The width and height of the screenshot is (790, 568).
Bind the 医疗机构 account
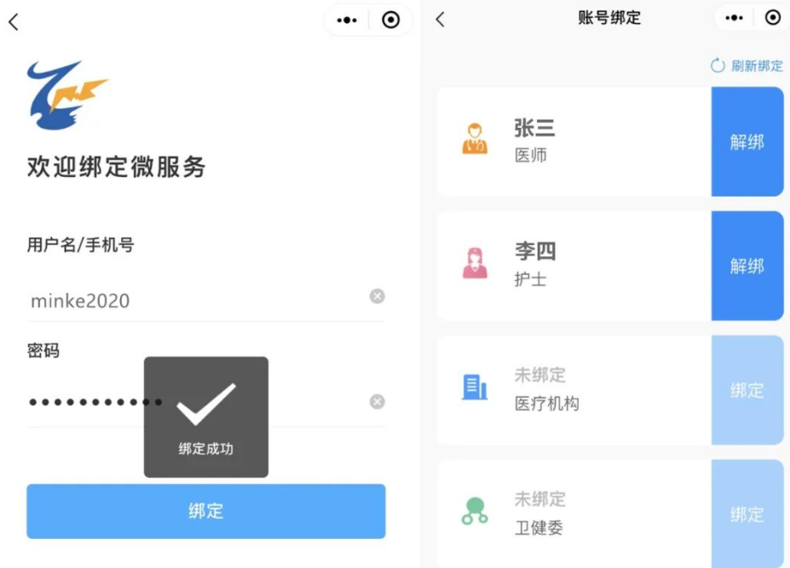[x=747, y=390]
